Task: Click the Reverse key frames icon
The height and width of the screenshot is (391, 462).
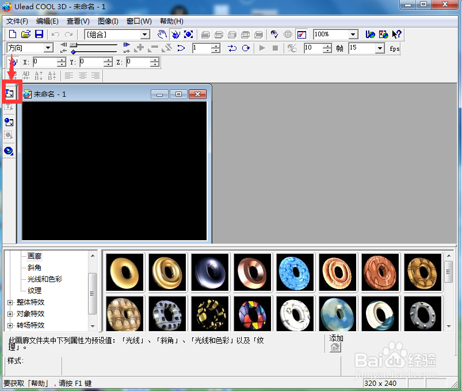Action: tap(167, 48)
